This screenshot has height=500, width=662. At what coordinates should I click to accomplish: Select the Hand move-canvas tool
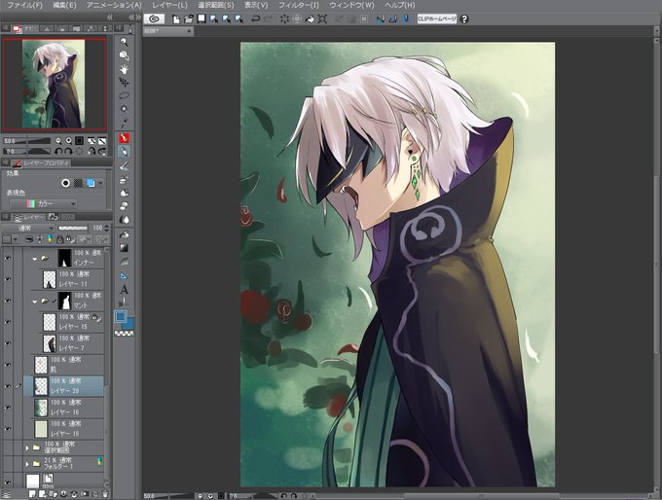pos(124,69)
